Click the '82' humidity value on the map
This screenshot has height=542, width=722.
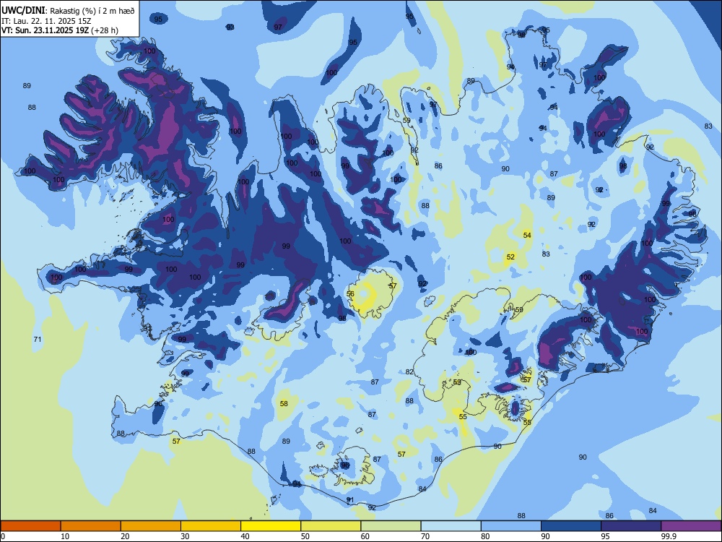pyautogui.click(x=410, y=372)
